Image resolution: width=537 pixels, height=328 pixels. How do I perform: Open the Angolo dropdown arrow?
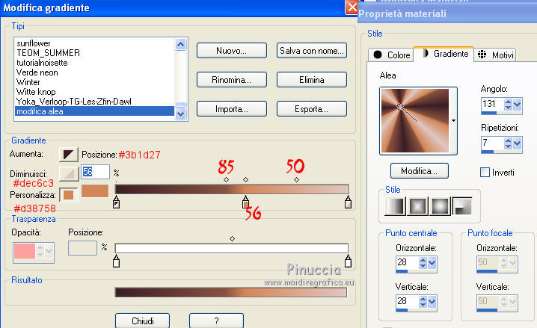(517, 105)
